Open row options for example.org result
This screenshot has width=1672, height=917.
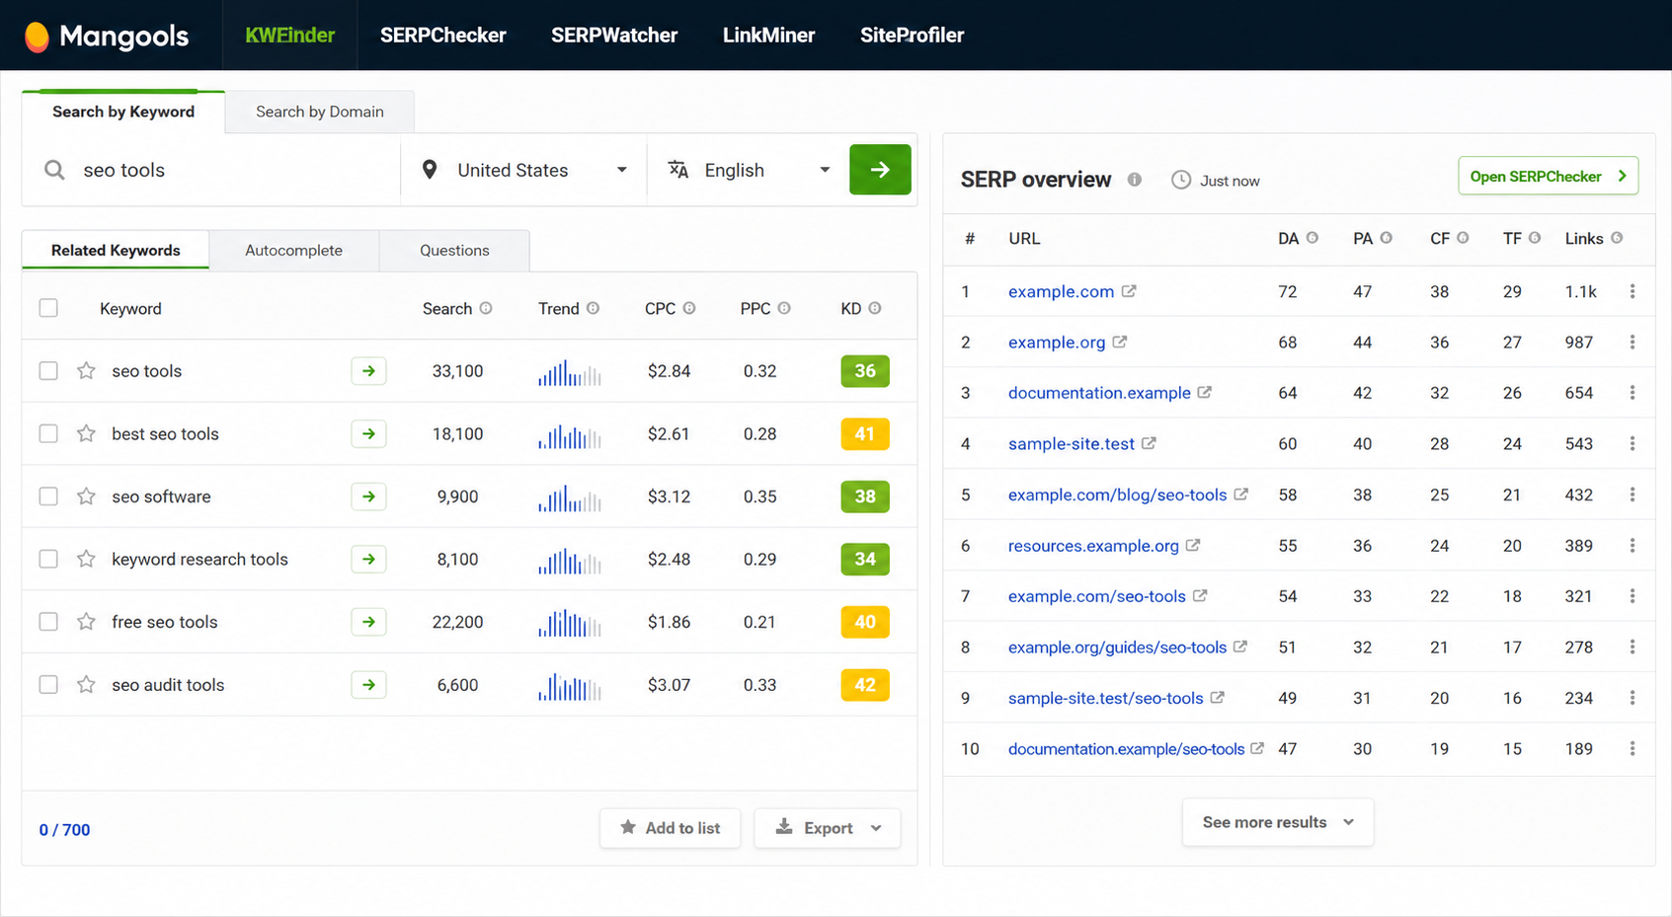click(x=1632, y=342)
